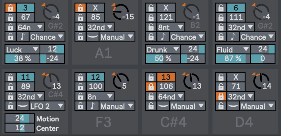Open the Manual dropdown in the F3 cell
Viewport: 281px width, 136px height.
click(117, 106)
